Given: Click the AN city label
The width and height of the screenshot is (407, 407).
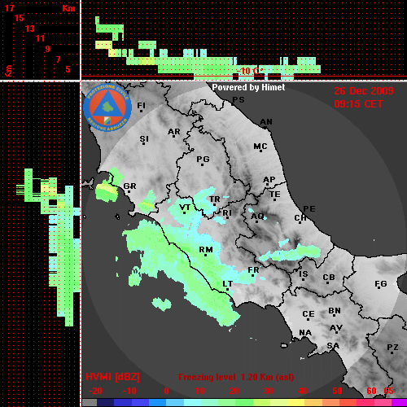Looking at the screenshot, I should 266,122.
